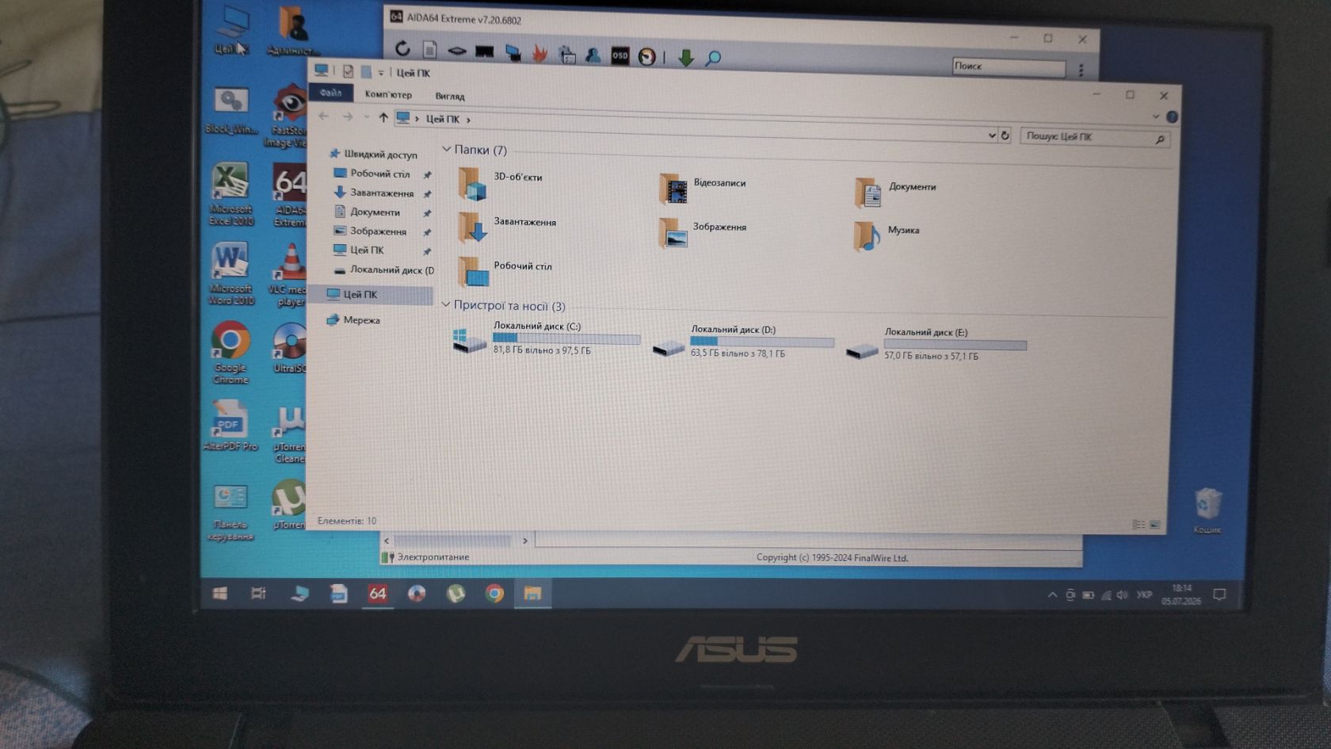Click the AIDA64 horizontal scrollbar left arrow

[387, 541]
